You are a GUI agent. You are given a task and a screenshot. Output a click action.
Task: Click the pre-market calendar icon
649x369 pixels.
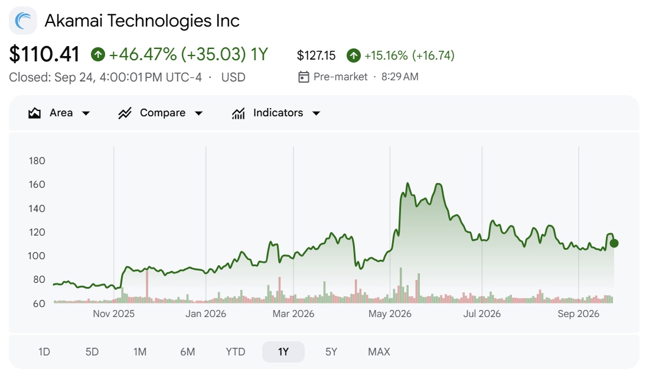click(x=304, y=77)
